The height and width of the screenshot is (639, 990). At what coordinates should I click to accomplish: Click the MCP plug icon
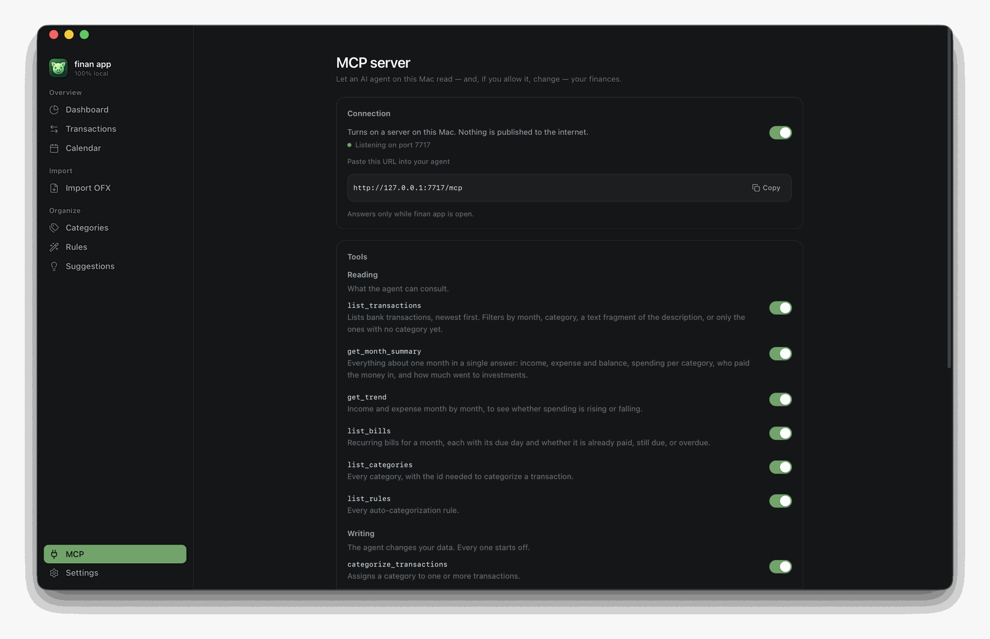coord(54,554)
